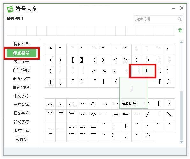Open the 拼音/注音 category
The width and height of the screenshot is (190, 159).
tap(21, 87)
